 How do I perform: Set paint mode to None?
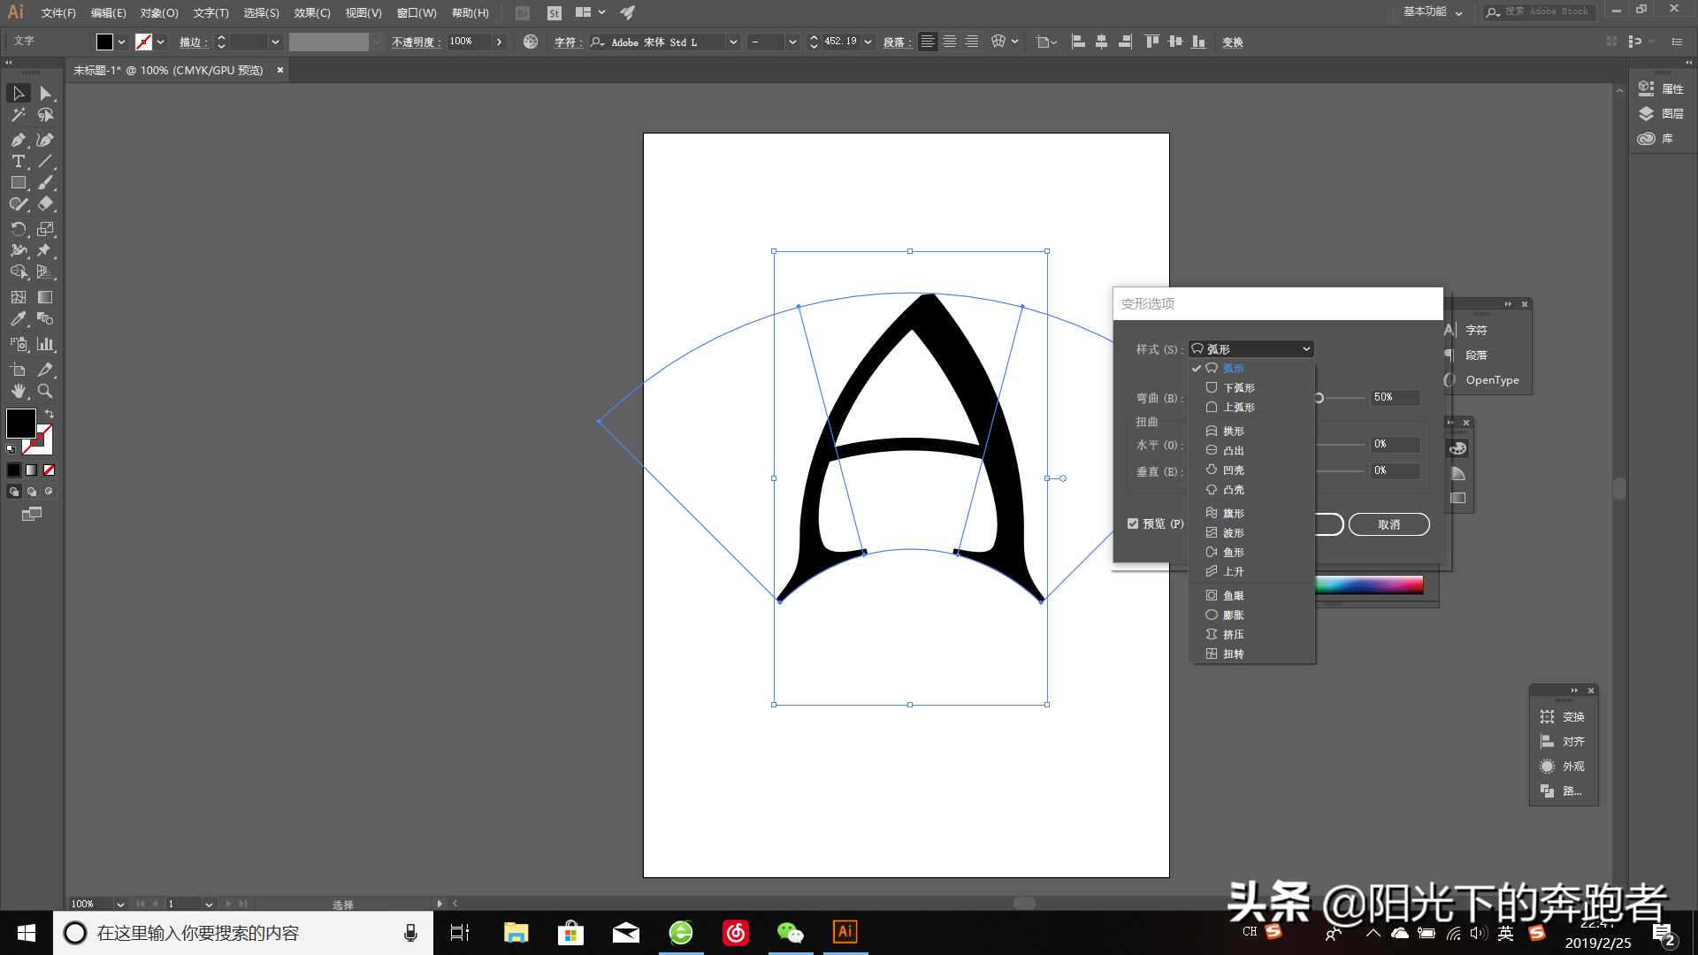[x=50, y=470]
